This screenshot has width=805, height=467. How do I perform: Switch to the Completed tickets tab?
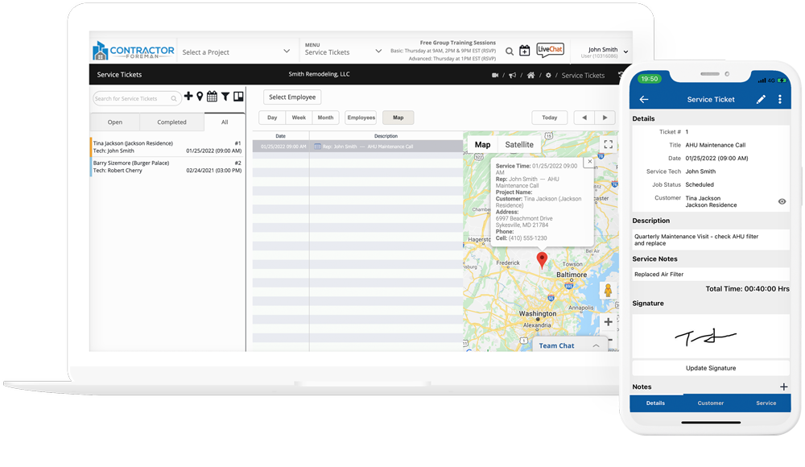(171, 122)
